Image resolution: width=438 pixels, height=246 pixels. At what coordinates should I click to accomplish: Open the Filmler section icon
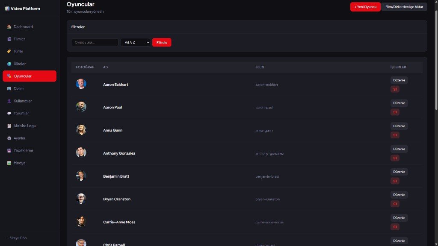[x=9, y=39]
